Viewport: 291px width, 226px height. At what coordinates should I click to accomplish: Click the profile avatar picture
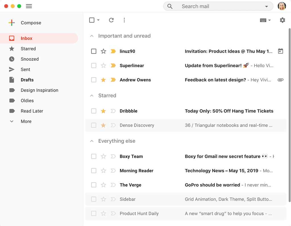tap(282, 6)
